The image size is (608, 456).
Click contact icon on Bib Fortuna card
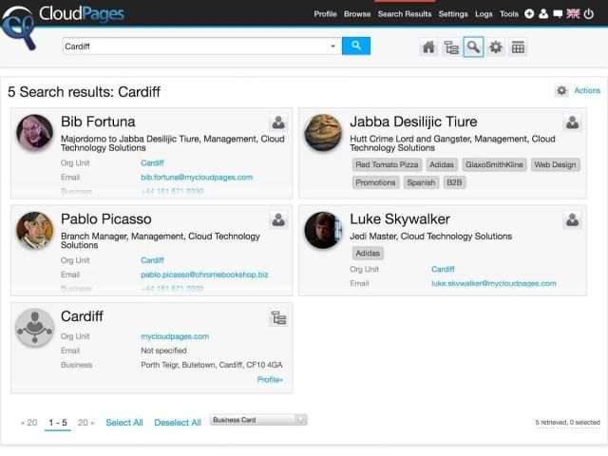coord(278,123)
